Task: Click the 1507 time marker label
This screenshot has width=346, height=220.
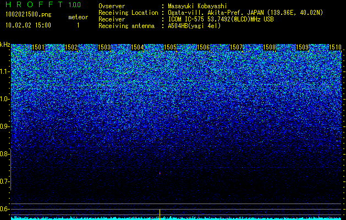Action: [x=236, y=47]
